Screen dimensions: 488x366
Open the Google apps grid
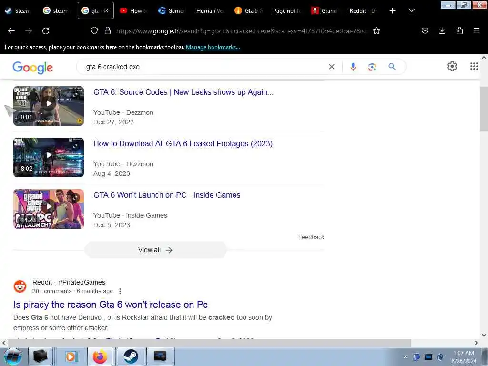(x=474, y=66)
